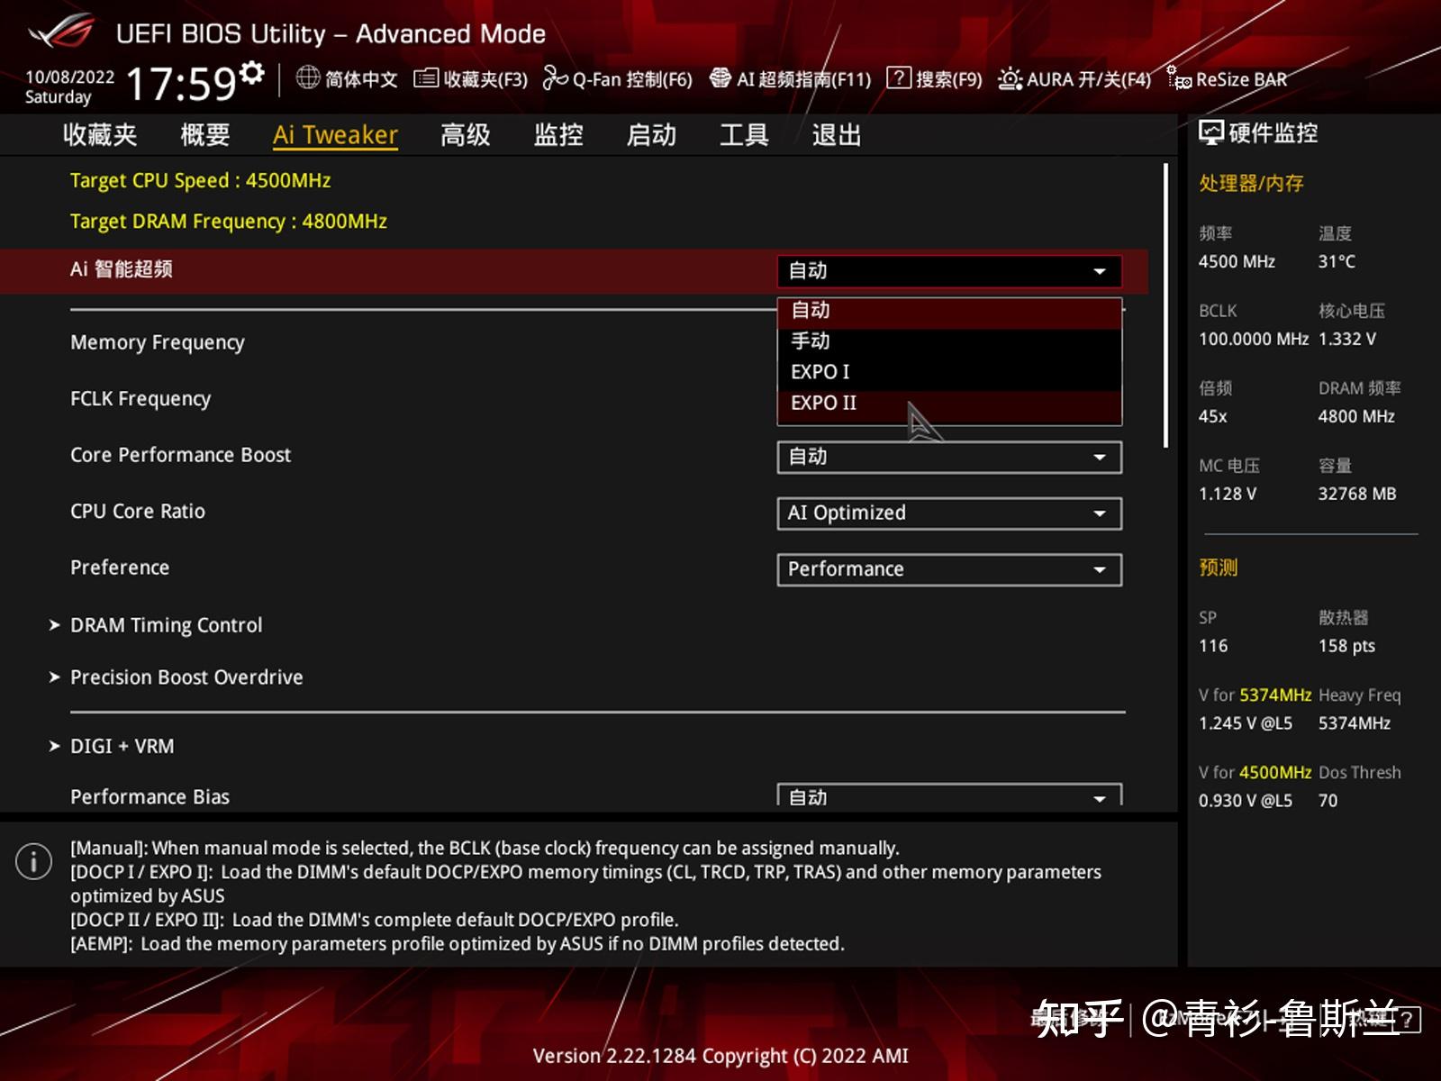Viewport: 1441px width, 1081px height.
Task: Click the 10/08/2022 date text
Action: pyautogui.click(x=70, y=77)
